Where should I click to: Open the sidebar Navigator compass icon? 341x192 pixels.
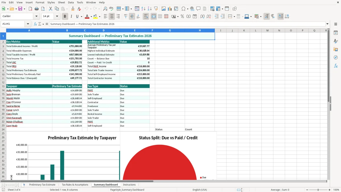click(336, 57)
